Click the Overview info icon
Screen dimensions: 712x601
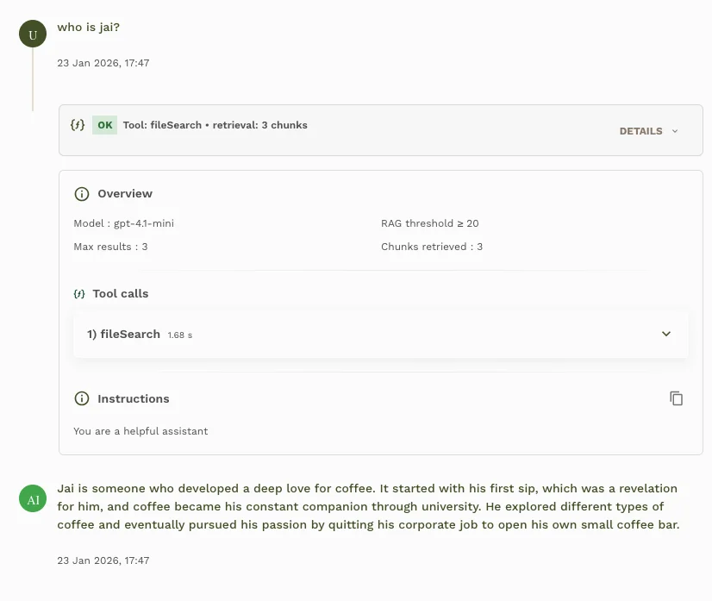pos(82,193)
